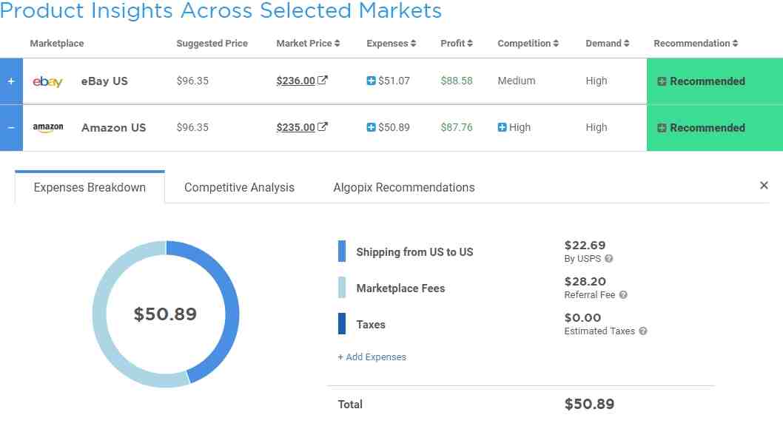Click the Amazon logo in second row
The width and height of the screenshot is (783, 429).
click(x=48, y=127)
